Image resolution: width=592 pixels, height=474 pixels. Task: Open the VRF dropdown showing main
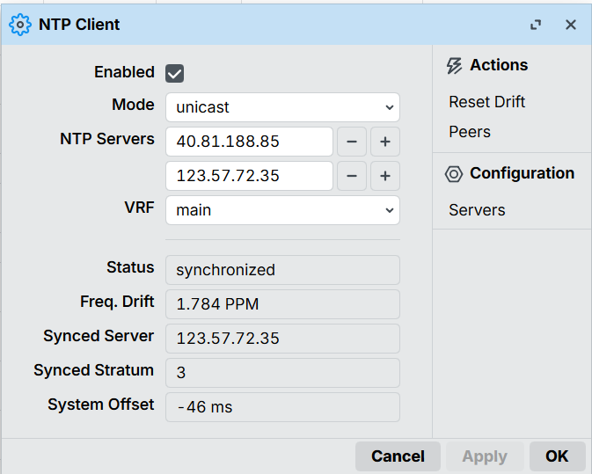(x=282, y=210)
